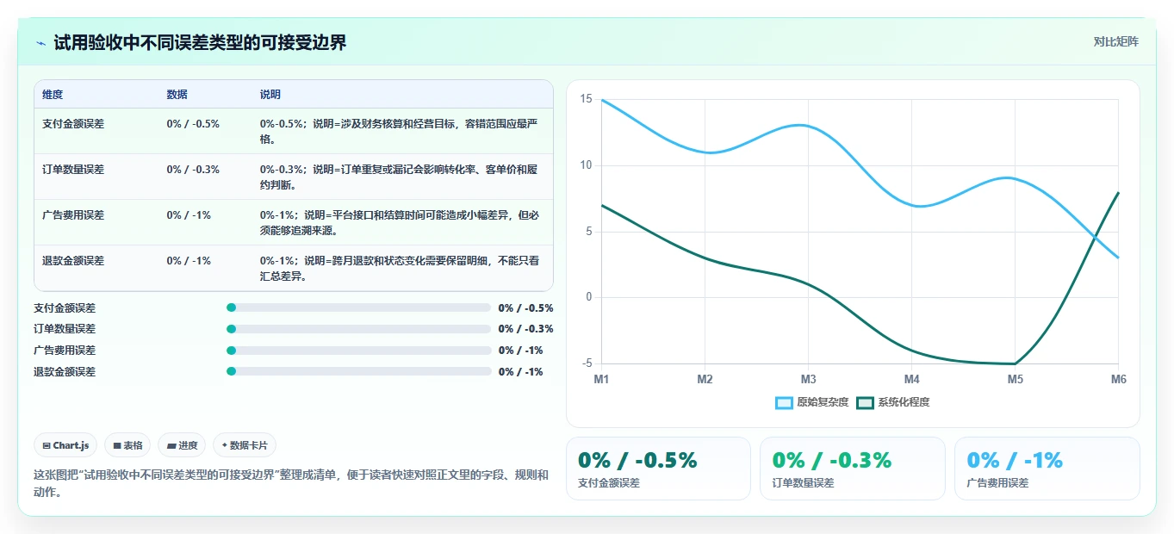
Task: Click 0% / -0.5% value in table
Action: point(193,124)
